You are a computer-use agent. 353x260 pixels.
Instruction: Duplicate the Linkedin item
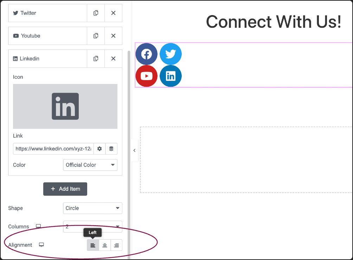(x=96, y=58)
